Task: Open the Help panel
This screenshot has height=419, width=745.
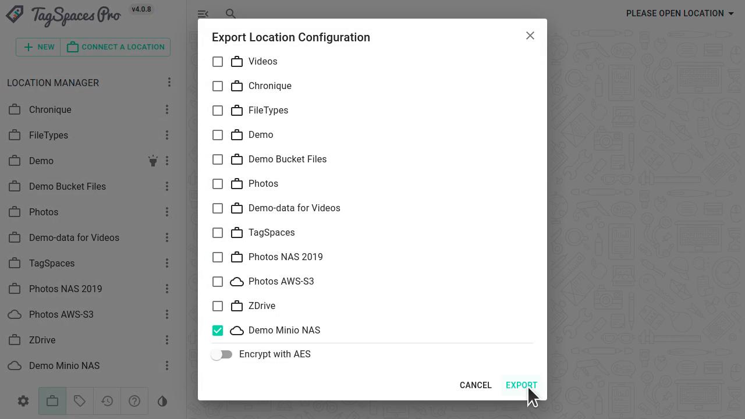Action: coord(134,401)
